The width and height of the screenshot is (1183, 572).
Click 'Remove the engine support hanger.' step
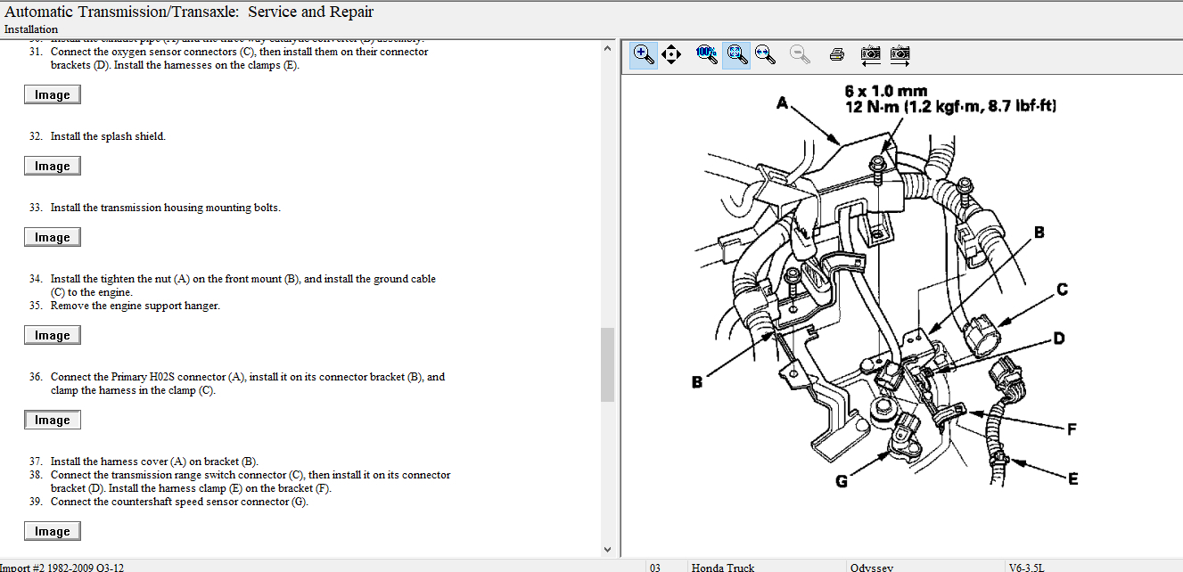[x=135, y=306]
